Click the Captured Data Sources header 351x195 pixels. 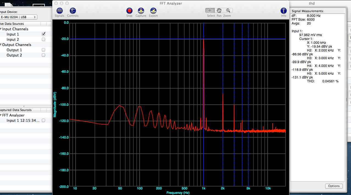point(16,110)
